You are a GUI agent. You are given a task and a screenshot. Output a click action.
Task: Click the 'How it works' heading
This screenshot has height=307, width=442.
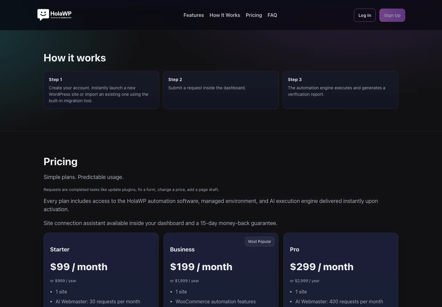pos(75,58)
